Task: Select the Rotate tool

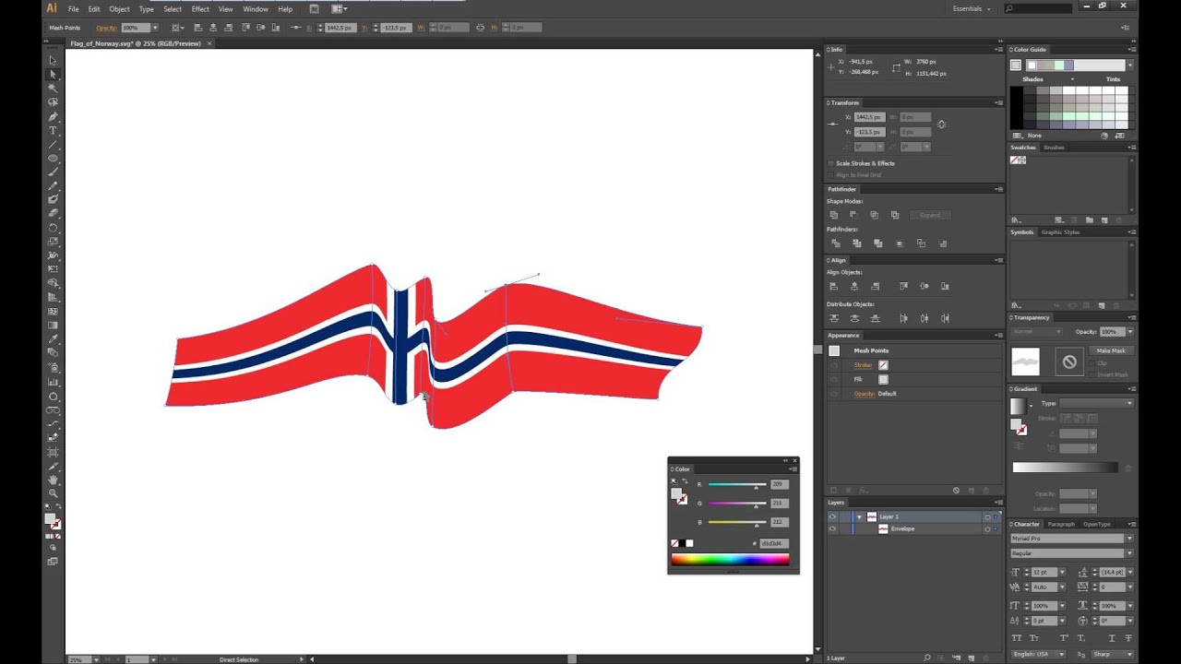Action: pyautogui.click(x=53, y=228)
